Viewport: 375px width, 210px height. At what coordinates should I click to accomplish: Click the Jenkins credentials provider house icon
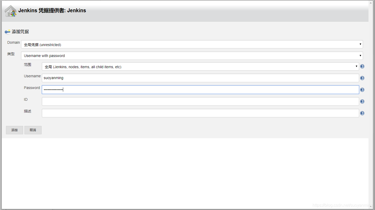[x=11, y=11]
